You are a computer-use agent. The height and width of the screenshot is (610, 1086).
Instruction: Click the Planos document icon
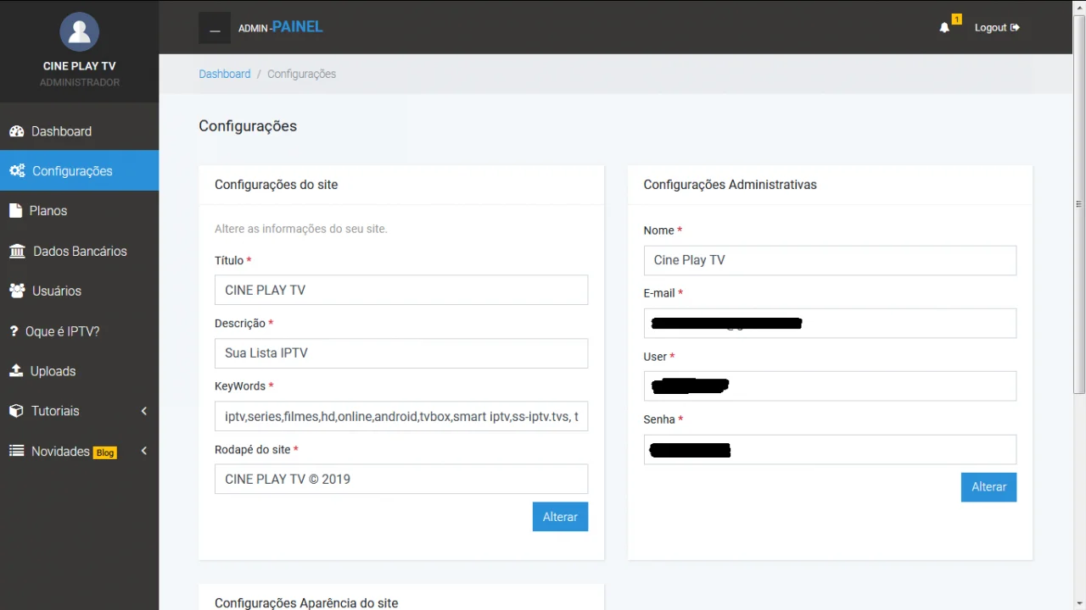click(15, 211)
